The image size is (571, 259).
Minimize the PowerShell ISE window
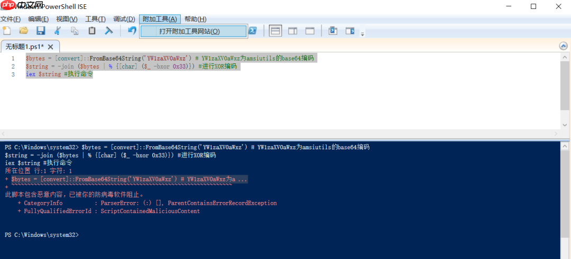tap(509, 6)
